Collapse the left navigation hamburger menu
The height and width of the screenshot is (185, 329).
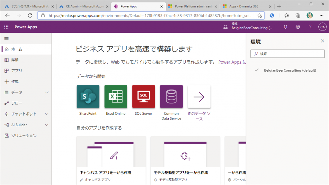(6, 39)
